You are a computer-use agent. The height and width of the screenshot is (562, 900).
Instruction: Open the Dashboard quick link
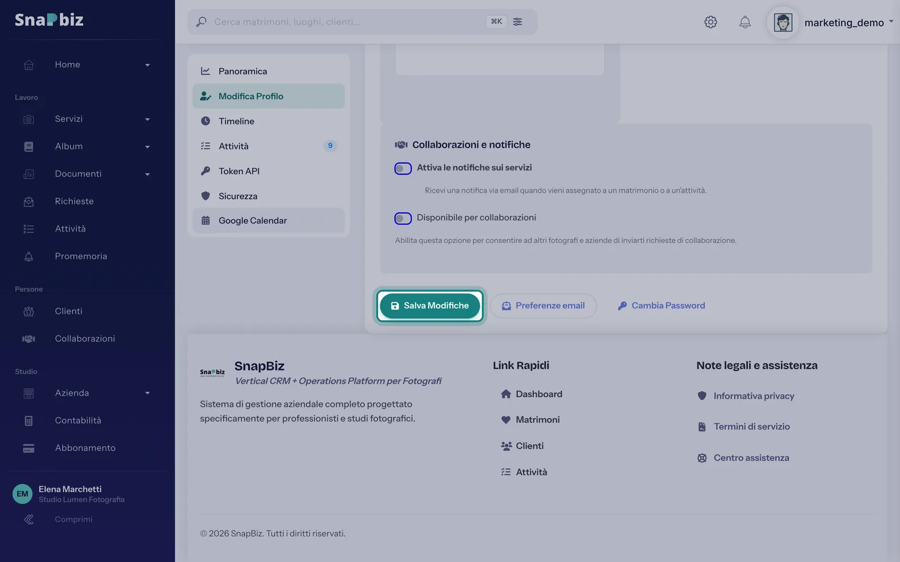point(532,394)
